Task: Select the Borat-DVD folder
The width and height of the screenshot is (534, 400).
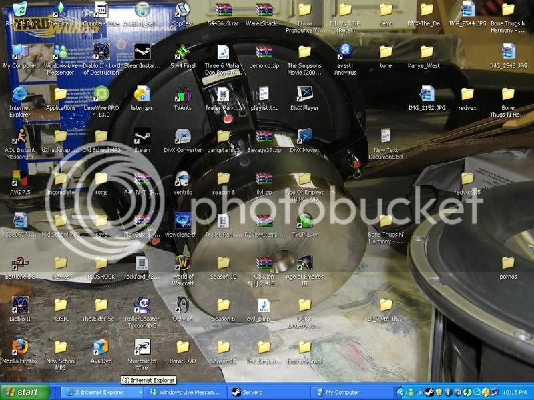Action: point(182,347)
